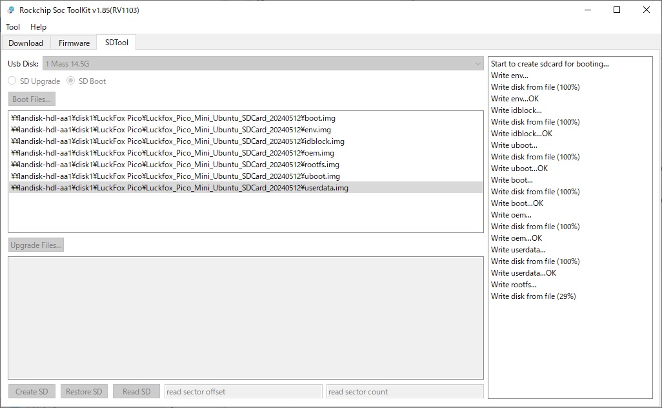This screenshot has width=662, height=408.
Task: Click log line 'Write oem...OK'
Action: [516, 238]
